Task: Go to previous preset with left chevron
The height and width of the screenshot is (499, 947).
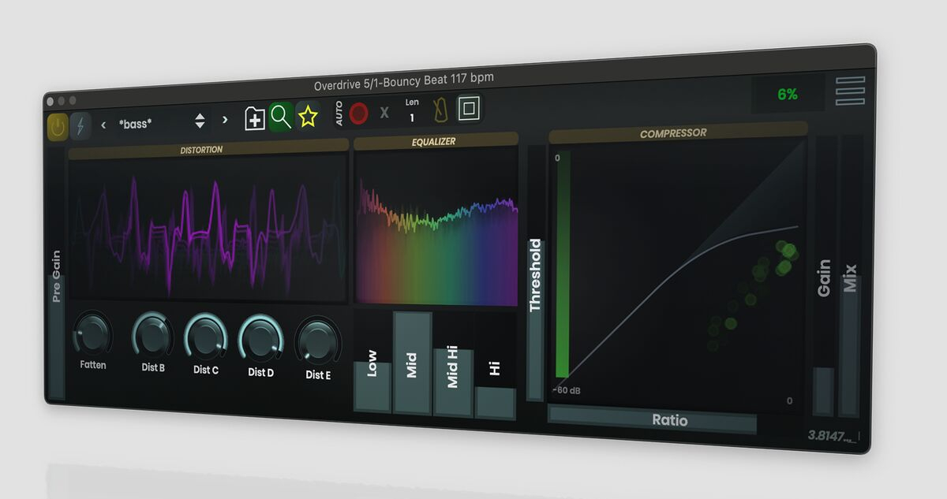Action: click(103, 124)
